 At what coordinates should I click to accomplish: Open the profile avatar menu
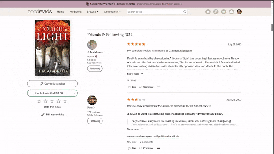[x=239, y=12]
